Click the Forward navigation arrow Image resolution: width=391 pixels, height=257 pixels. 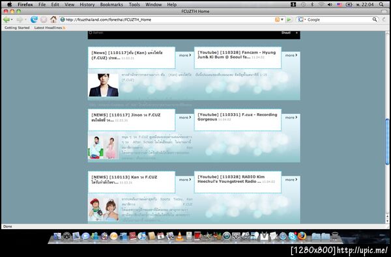pos(19,20)
